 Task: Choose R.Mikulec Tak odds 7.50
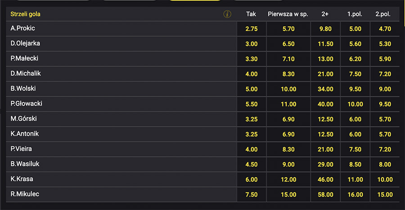[251, 194]
